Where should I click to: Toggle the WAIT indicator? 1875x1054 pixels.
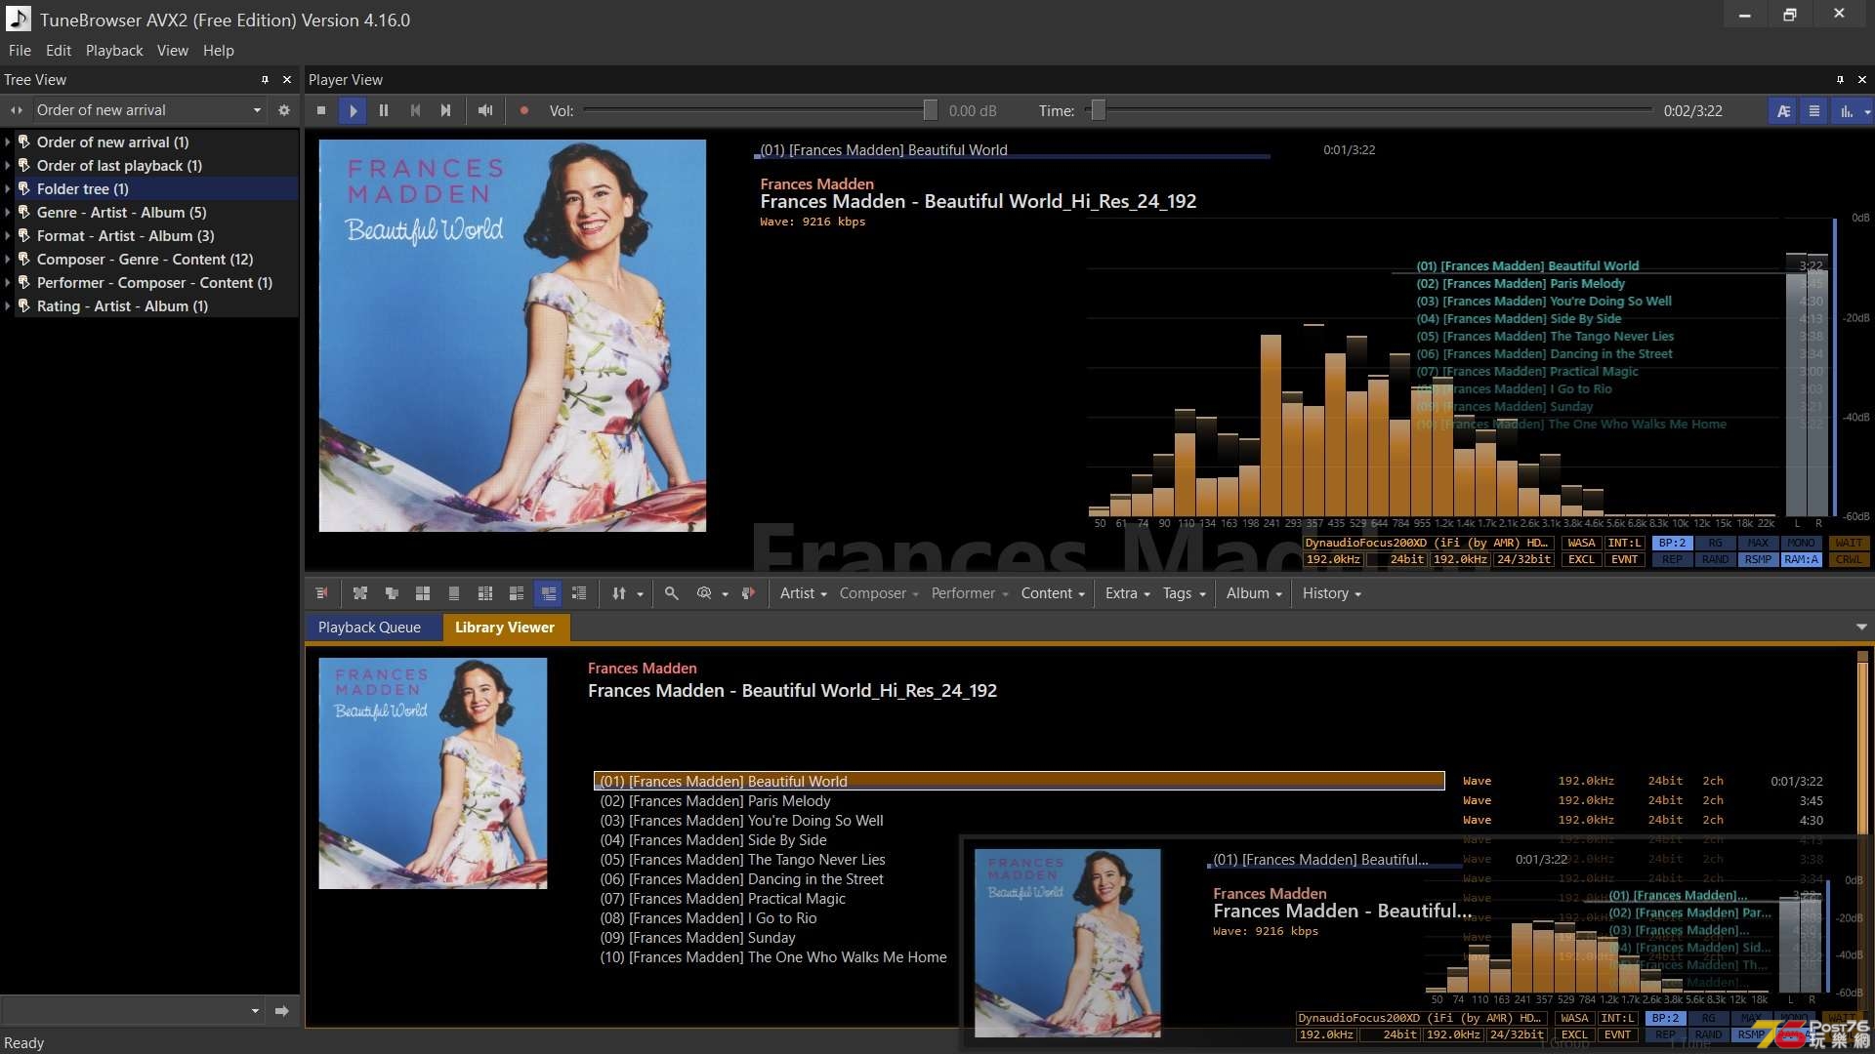(1849, 544)
